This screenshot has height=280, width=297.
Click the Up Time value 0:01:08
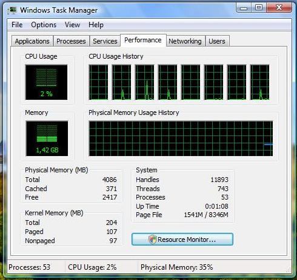(x=216, y=206)
